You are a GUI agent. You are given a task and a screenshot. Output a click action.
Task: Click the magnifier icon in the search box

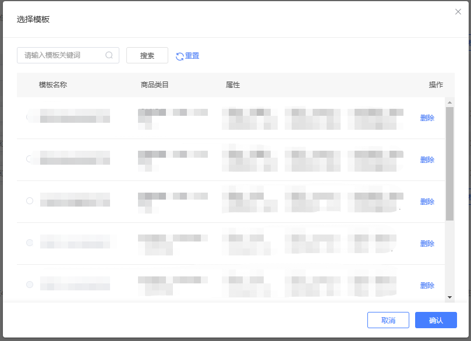click(109, 55)
